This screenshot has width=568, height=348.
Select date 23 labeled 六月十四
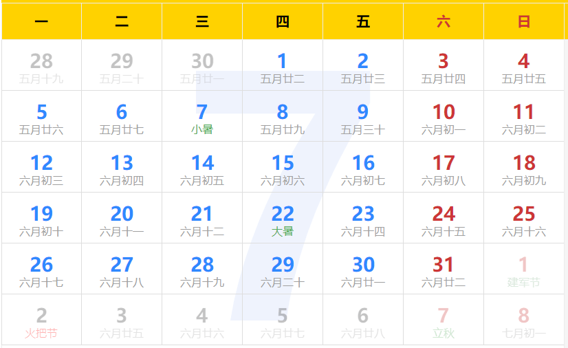point(363,218)
